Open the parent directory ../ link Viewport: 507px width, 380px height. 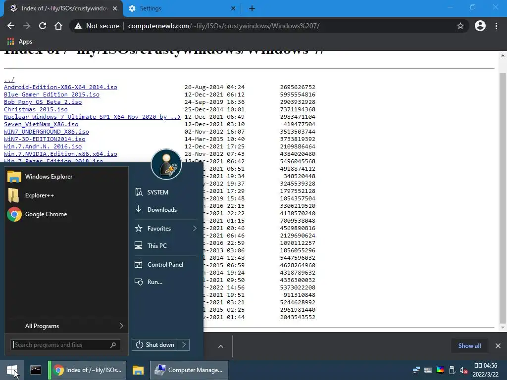9,80
